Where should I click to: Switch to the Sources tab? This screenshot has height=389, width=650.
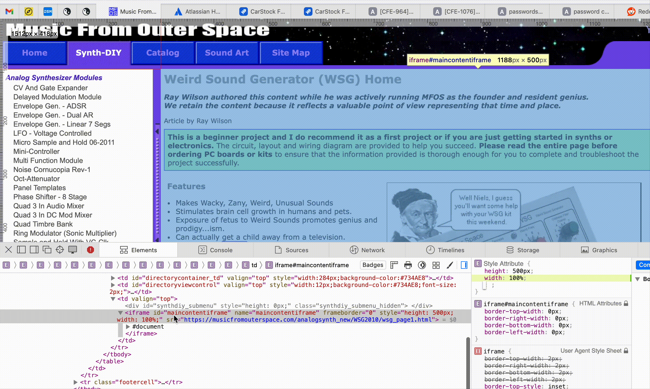(291, 250)
